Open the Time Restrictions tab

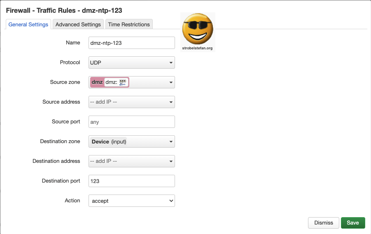click(129, 24)
